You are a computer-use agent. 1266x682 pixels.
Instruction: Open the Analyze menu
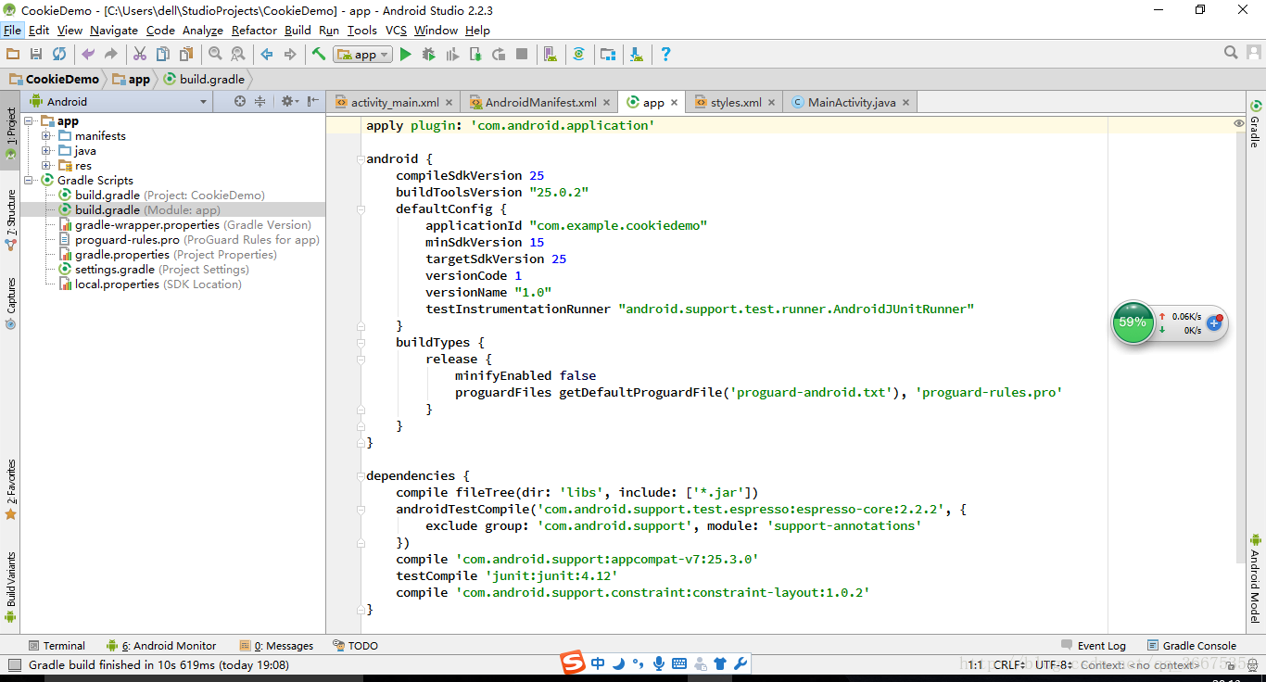point(202,31)
